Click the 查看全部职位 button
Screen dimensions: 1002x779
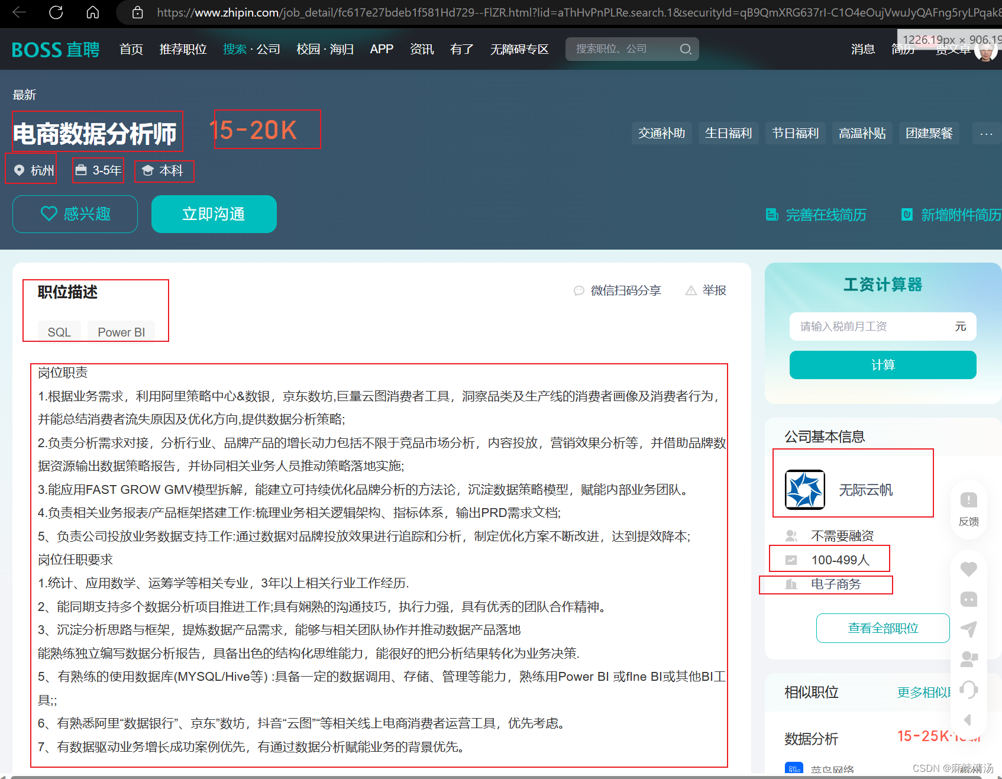[x=883, y=628]
